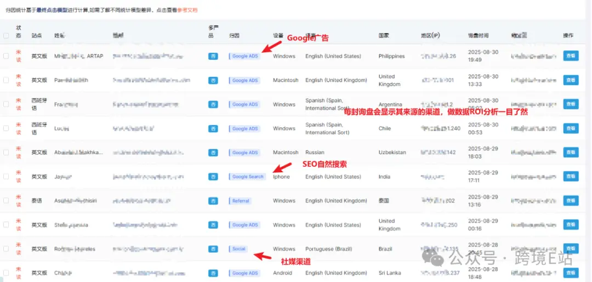592x282 pixels.
Task: Click the 站点 column header
Action: [x=37, y=36]
